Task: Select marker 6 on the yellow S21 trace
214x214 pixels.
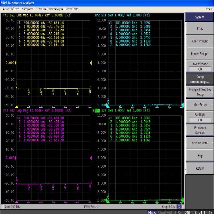Action: 78,91
